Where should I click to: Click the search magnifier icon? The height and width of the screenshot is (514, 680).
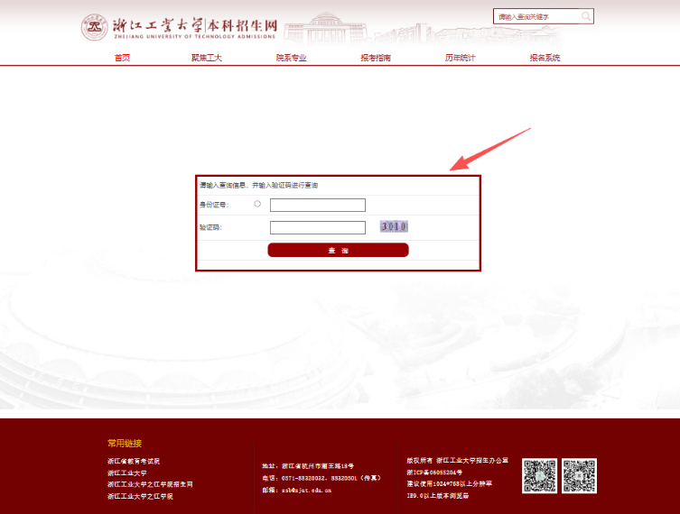pyautogui.click(x=585, y=16)
